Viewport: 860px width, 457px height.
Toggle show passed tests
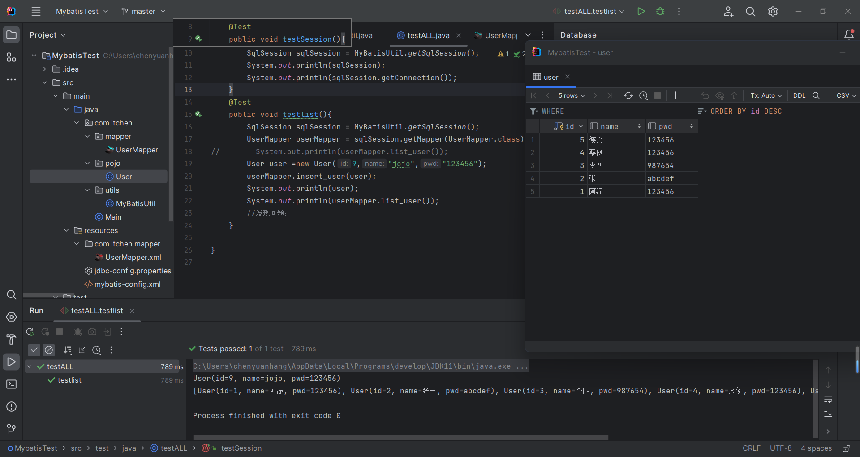[34, 350]
